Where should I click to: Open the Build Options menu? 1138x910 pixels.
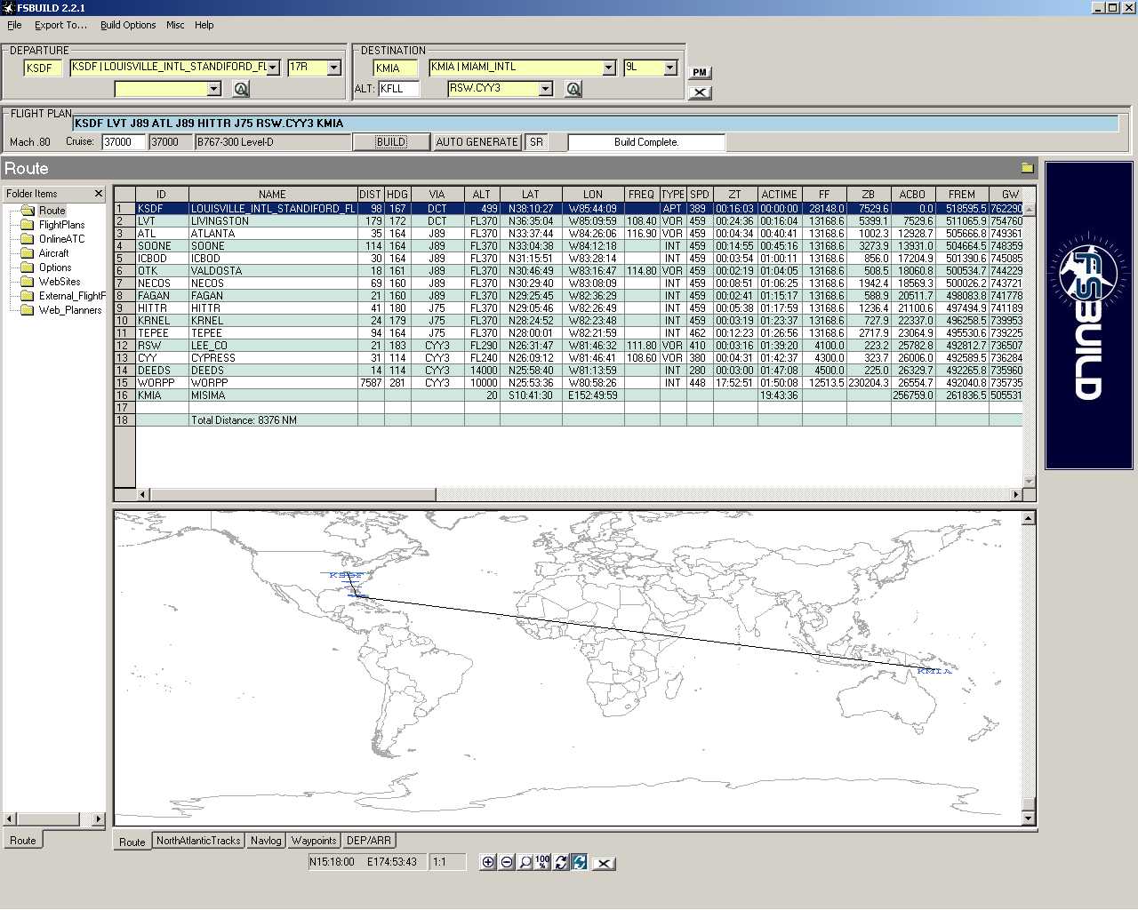click(128, 25)
